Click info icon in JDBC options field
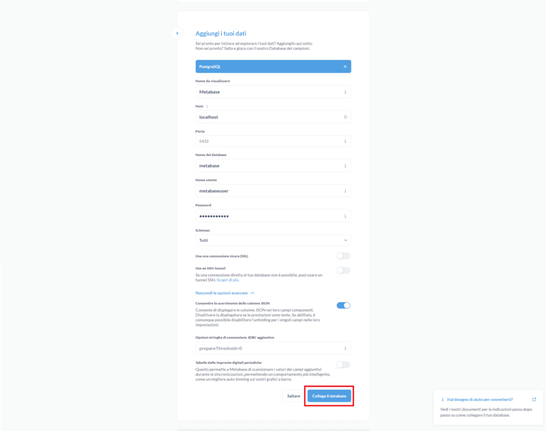 [346, 348]
